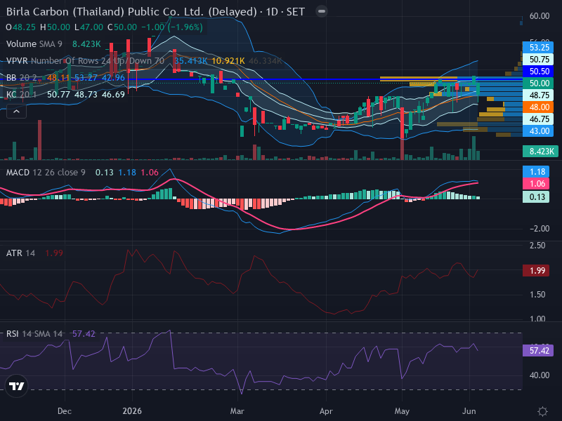Select the BB 20 2 indicator legend
The image size is (562, 421).
(x=22, y=78)
